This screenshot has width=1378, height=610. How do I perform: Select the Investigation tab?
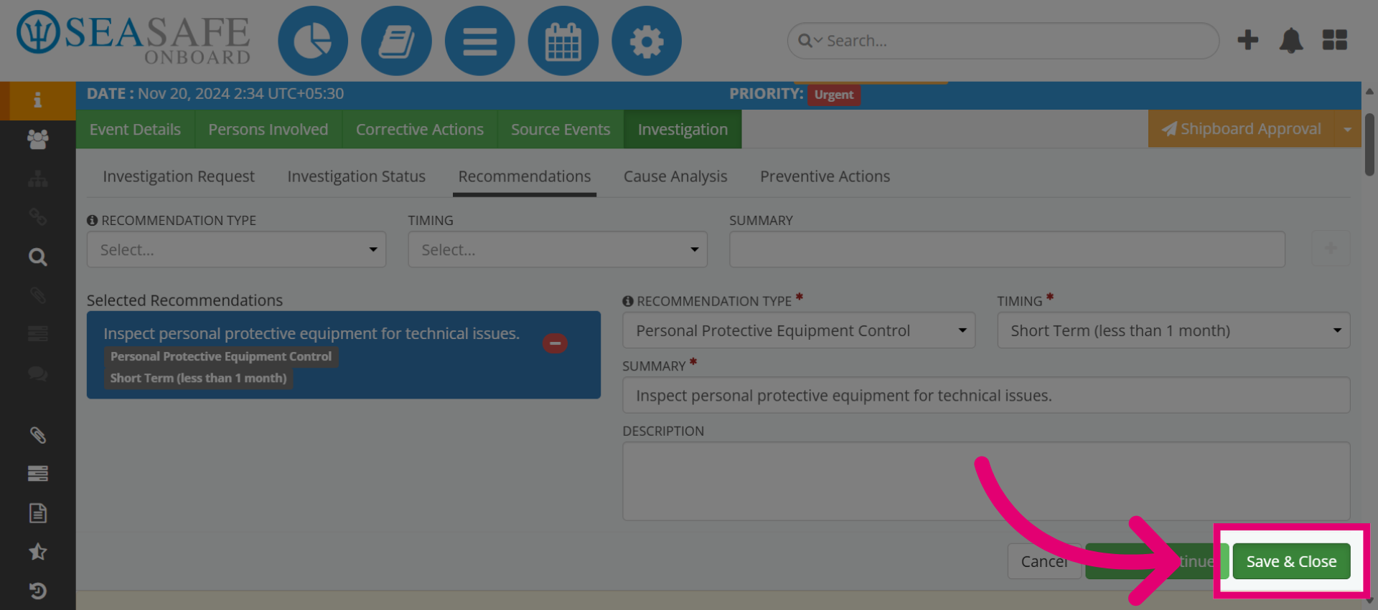pos(683,129)
